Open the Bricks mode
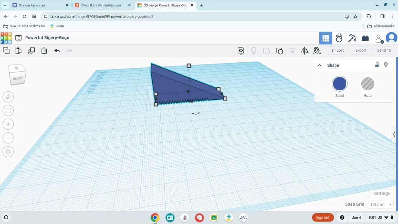398x224 pixels. pyautogui.click(x=365, y=38)
